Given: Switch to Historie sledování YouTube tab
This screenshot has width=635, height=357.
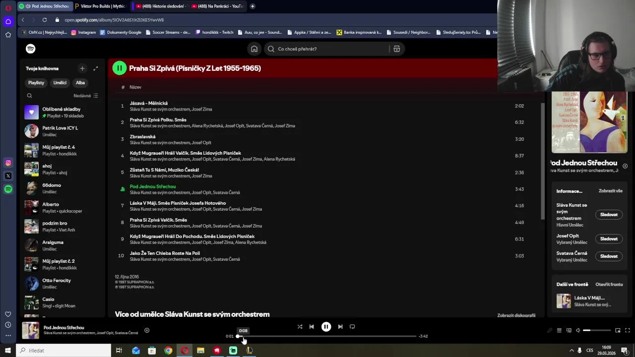Looking at the screenshot, I should [x=161, y=6].
